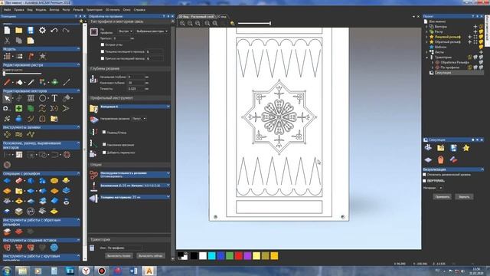Click the Undo arrow icon
Image resolution: width=490 pixels, height=276 pixels.
[54, 30]
